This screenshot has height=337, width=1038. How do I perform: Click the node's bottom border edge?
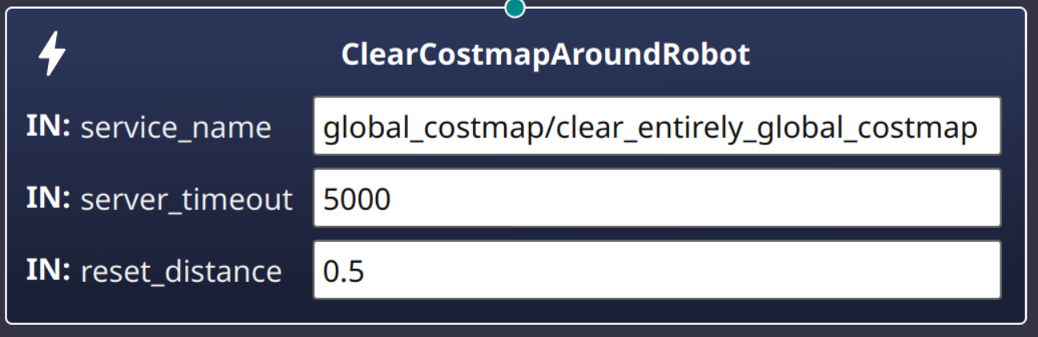(515, 323)
